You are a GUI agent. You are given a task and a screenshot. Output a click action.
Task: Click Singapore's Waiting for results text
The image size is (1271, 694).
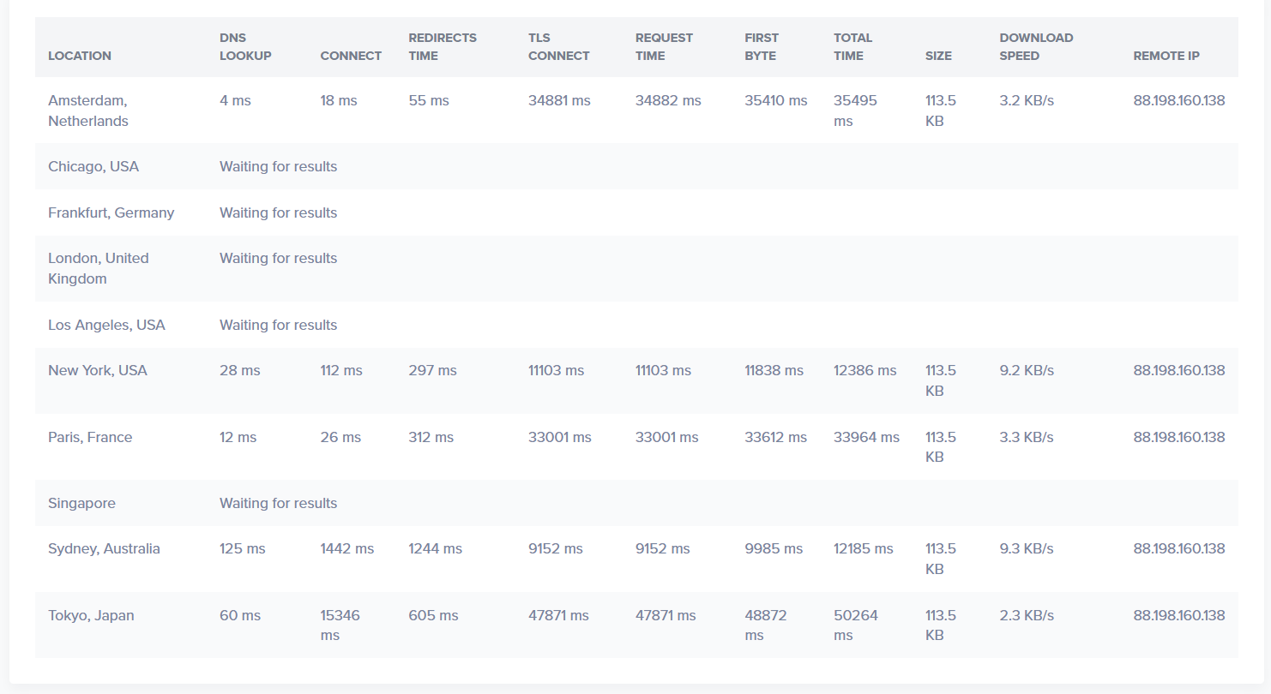(278, 503)
